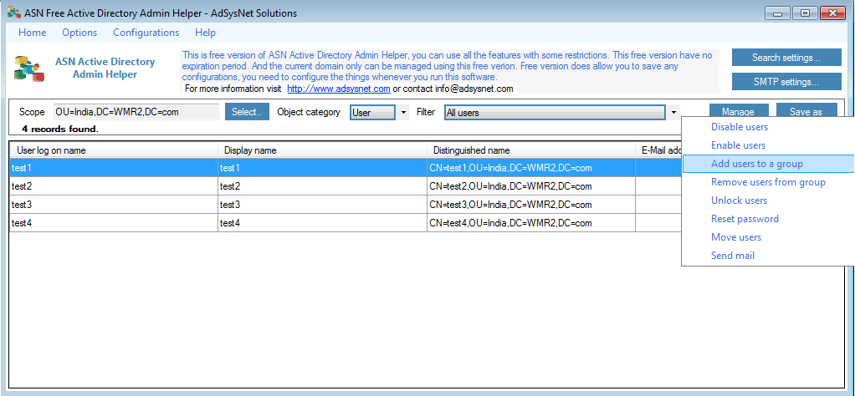The width and height of the screenshot is (855, 396).
Task: Sort by Display name column header
Action: coord(322,150)
